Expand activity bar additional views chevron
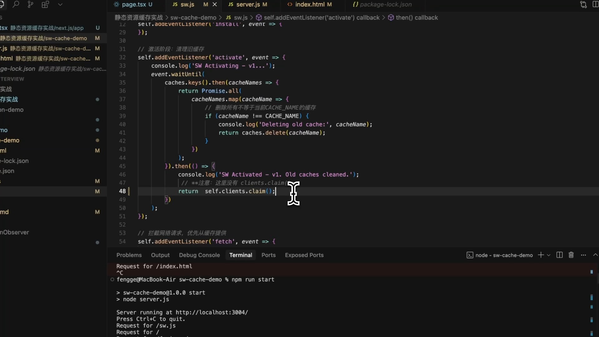Viewport: 599px width, 337px height. (x=60, y=4)
